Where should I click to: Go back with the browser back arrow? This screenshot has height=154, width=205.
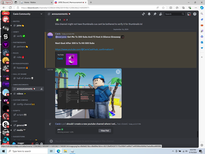4,8
